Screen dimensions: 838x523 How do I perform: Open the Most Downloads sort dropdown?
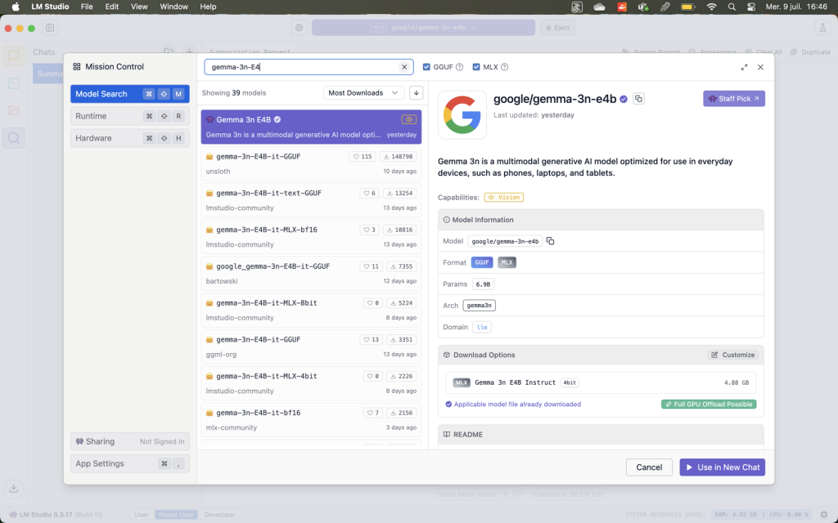[363, 93]
